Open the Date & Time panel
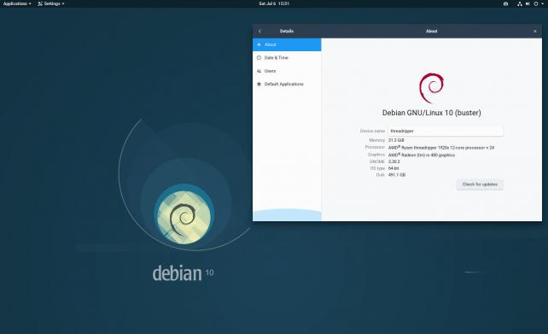The image size is (548, 334). pyautogui.click(x=287, y=58)
